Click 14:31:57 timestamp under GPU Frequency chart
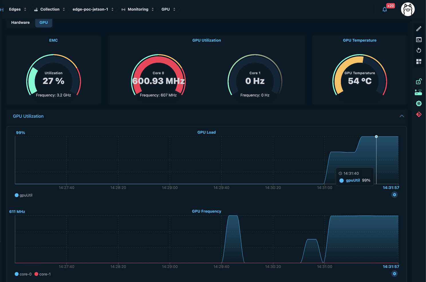 391,267
